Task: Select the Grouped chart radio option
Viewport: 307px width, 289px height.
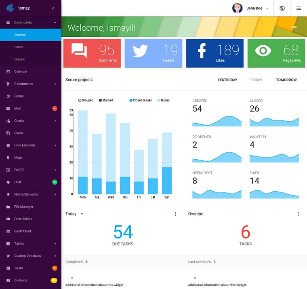Action: point(80,100)
